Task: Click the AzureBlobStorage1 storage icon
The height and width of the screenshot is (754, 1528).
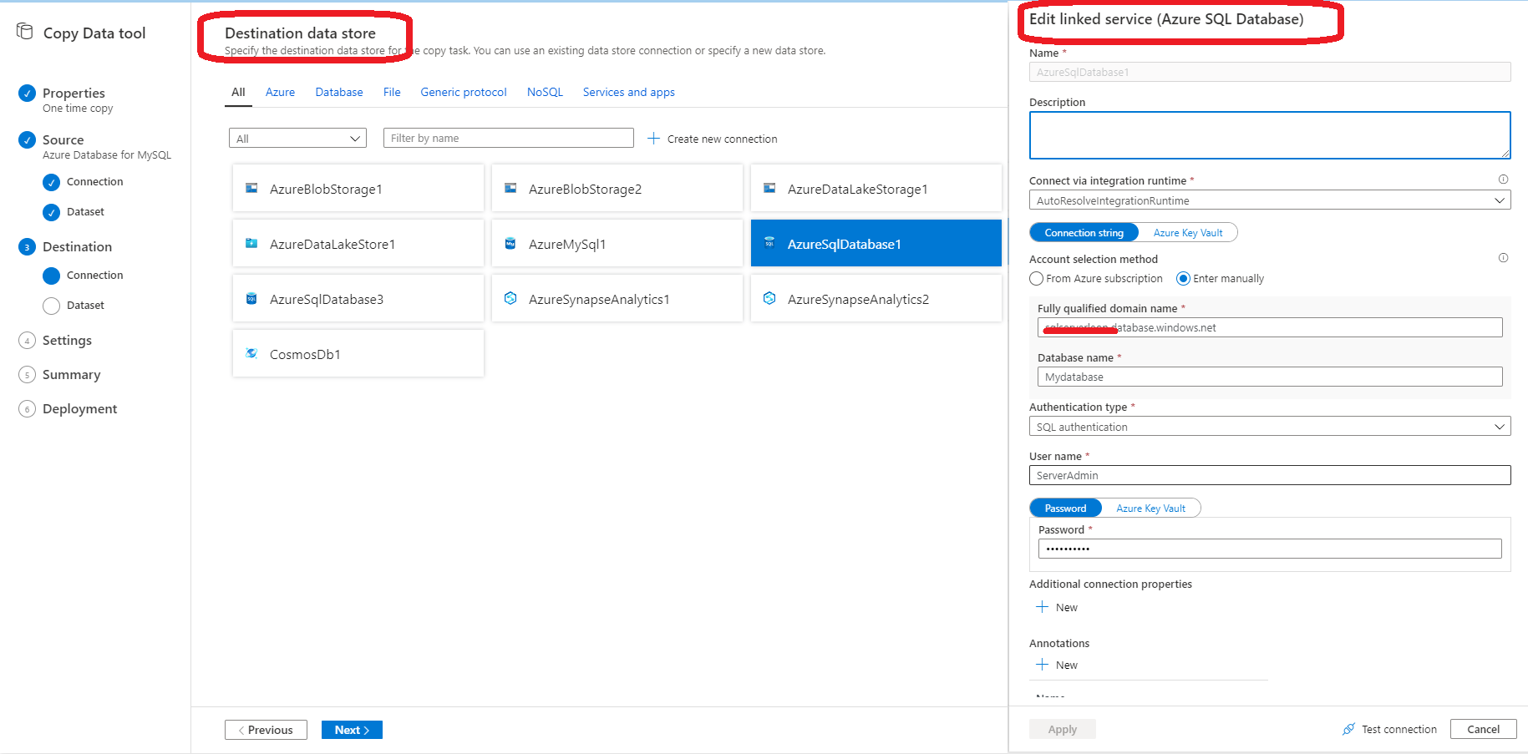Action: point(251,189)
